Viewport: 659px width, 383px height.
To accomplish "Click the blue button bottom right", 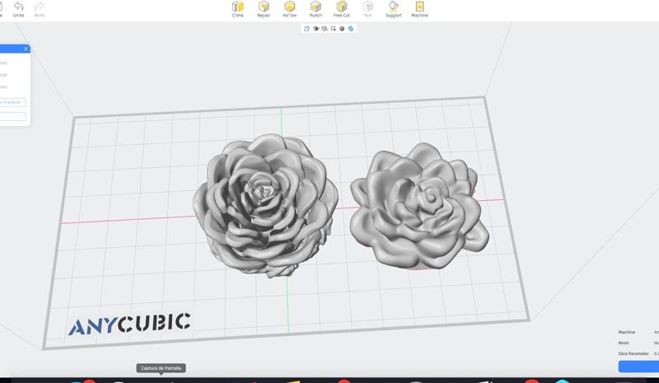I will (x=638, y=367).
